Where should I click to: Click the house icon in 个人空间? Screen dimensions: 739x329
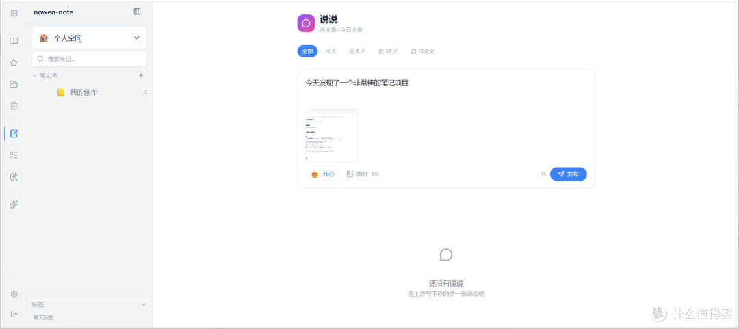pos(44,38)
